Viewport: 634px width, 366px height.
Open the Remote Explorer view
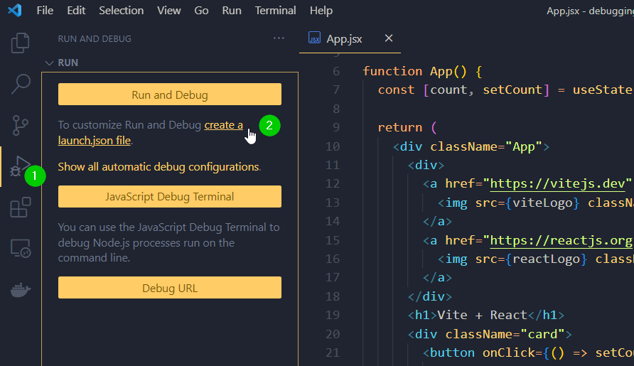point(20,248)
